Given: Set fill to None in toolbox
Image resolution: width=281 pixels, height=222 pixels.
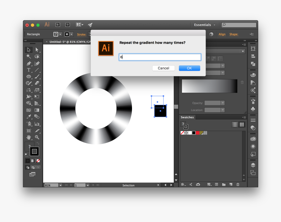Looking at the screenshot, I should click(38, 161).
